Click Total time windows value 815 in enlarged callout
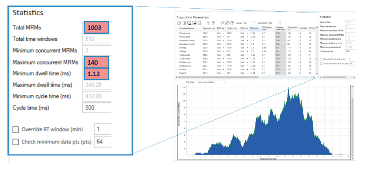The width and height of the screenshot is (370, 169). tap(97, 39)
